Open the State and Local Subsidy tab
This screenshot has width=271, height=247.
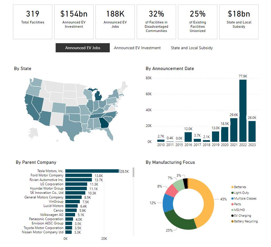[192, 48]
